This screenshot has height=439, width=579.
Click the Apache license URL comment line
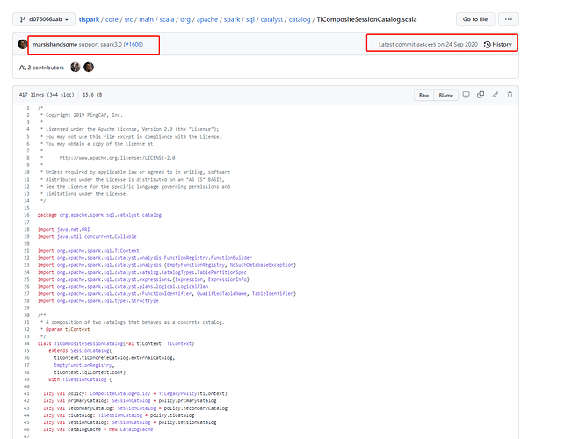tap(117, 158)
